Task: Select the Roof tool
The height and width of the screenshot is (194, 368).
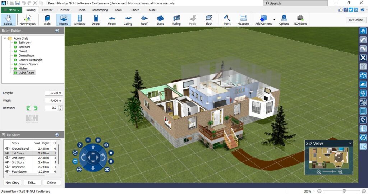Action: tap(144, 20)
